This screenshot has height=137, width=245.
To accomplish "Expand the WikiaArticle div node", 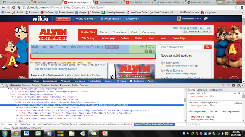I will tap(17, 108).
